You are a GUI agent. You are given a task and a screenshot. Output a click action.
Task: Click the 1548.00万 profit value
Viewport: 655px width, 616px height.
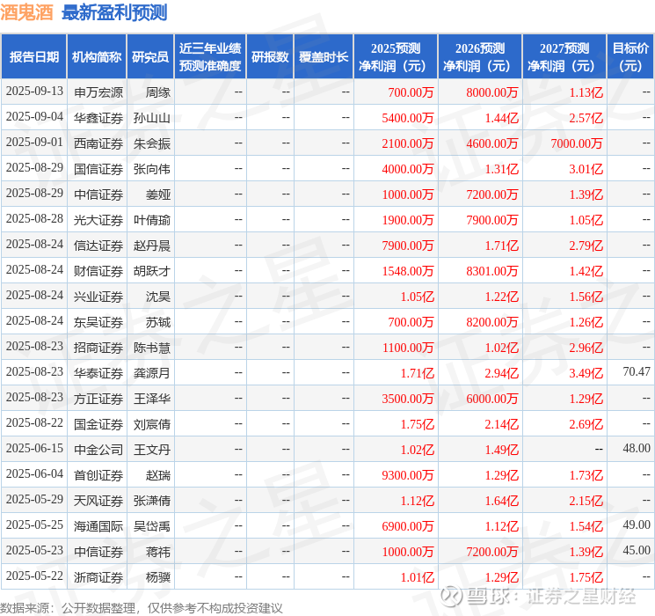point(408,271)
